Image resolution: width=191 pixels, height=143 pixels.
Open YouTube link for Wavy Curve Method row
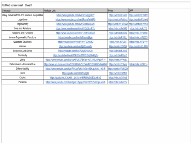[x=75, y=15]
